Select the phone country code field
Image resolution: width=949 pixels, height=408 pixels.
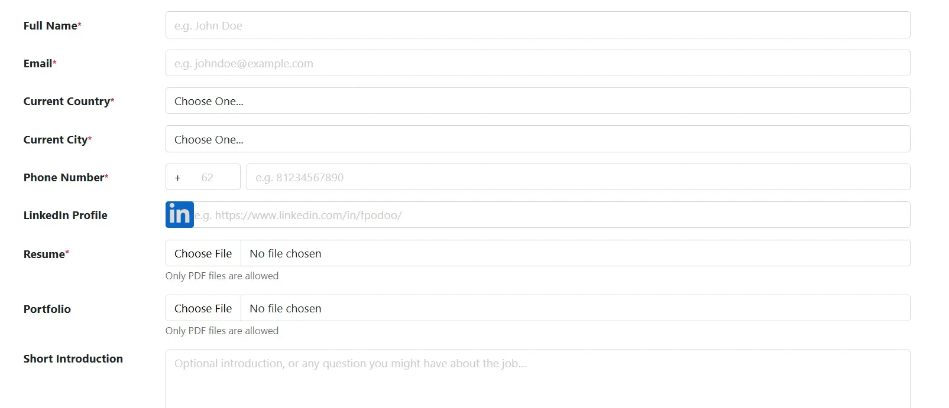tap(203, 177)
